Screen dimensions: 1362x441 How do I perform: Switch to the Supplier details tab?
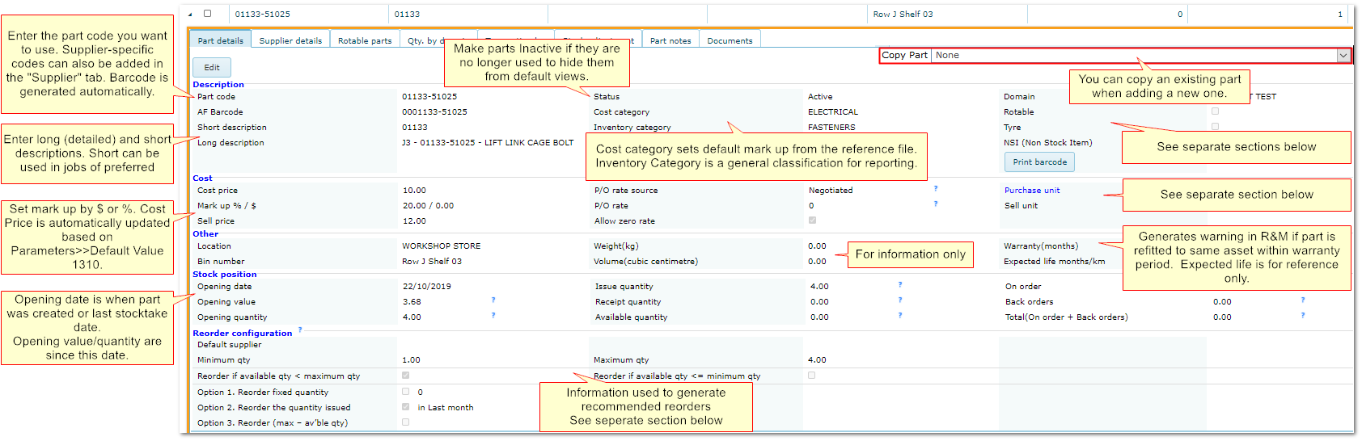pos(290,40)
